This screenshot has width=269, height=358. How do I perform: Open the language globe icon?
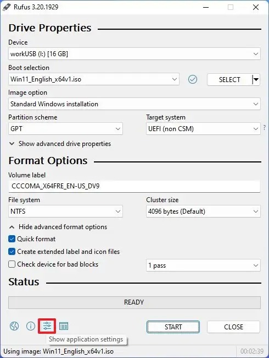[14, 326]
